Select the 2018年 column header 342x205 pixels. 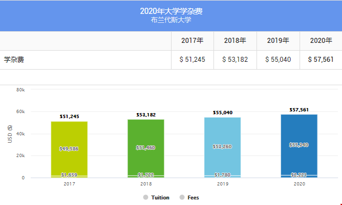(235, 41)
